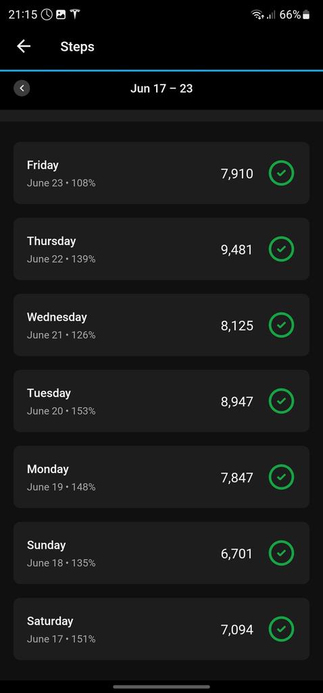Tap the back arrow next to Steps

(x=24, y=47)
